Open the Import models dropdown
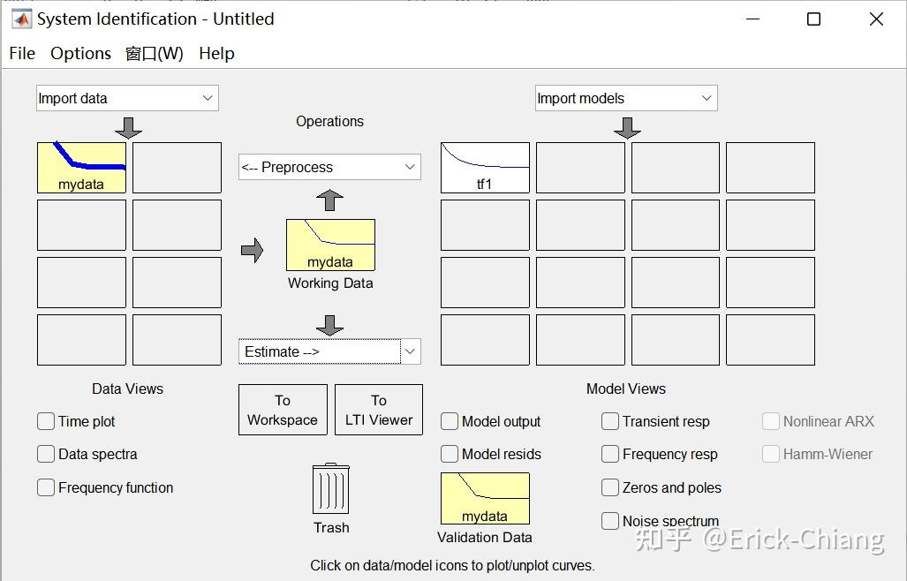907x581 pixels. coord(626,98)
